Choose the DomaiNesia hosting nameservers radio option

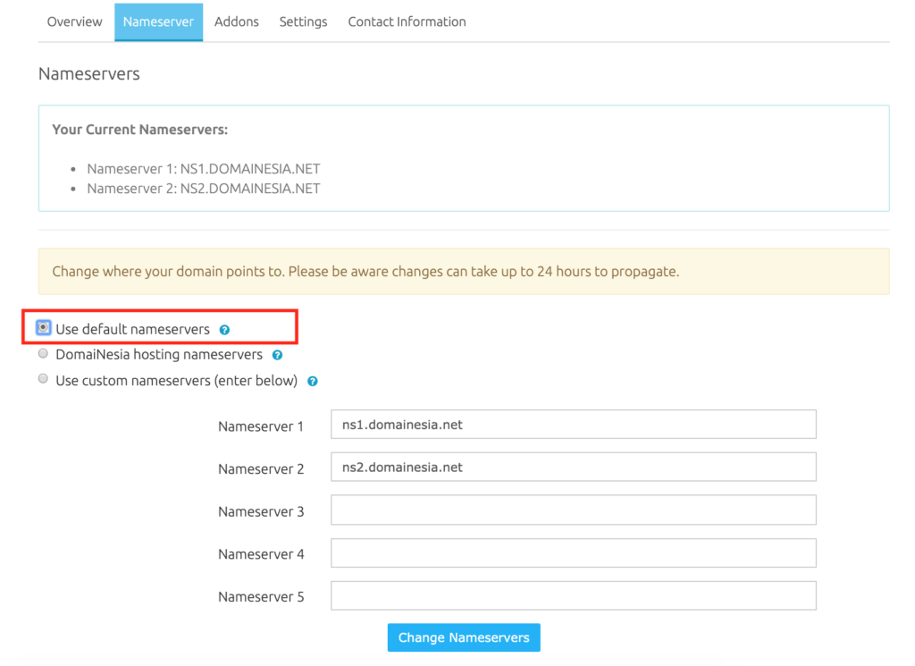[x=43, y=354]
